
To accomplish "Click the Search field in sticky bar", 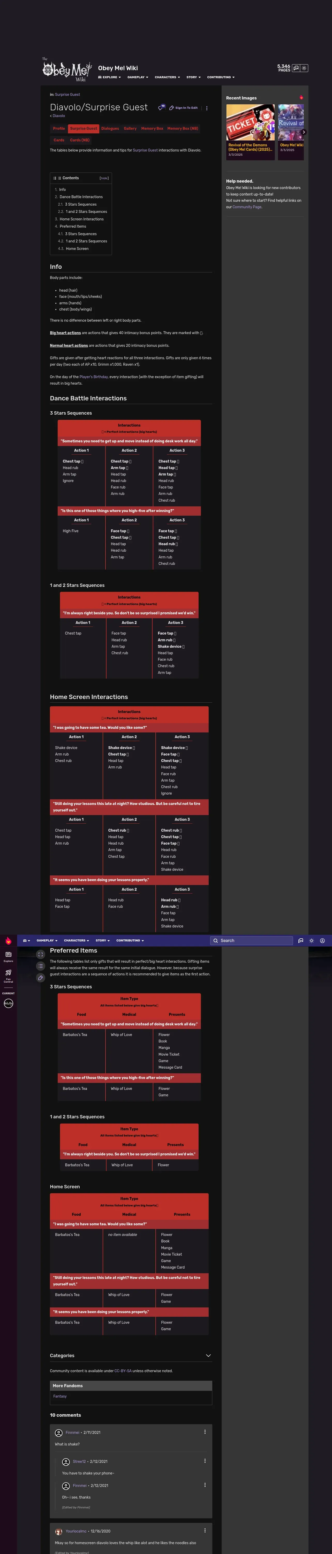I will pos(251,940).
